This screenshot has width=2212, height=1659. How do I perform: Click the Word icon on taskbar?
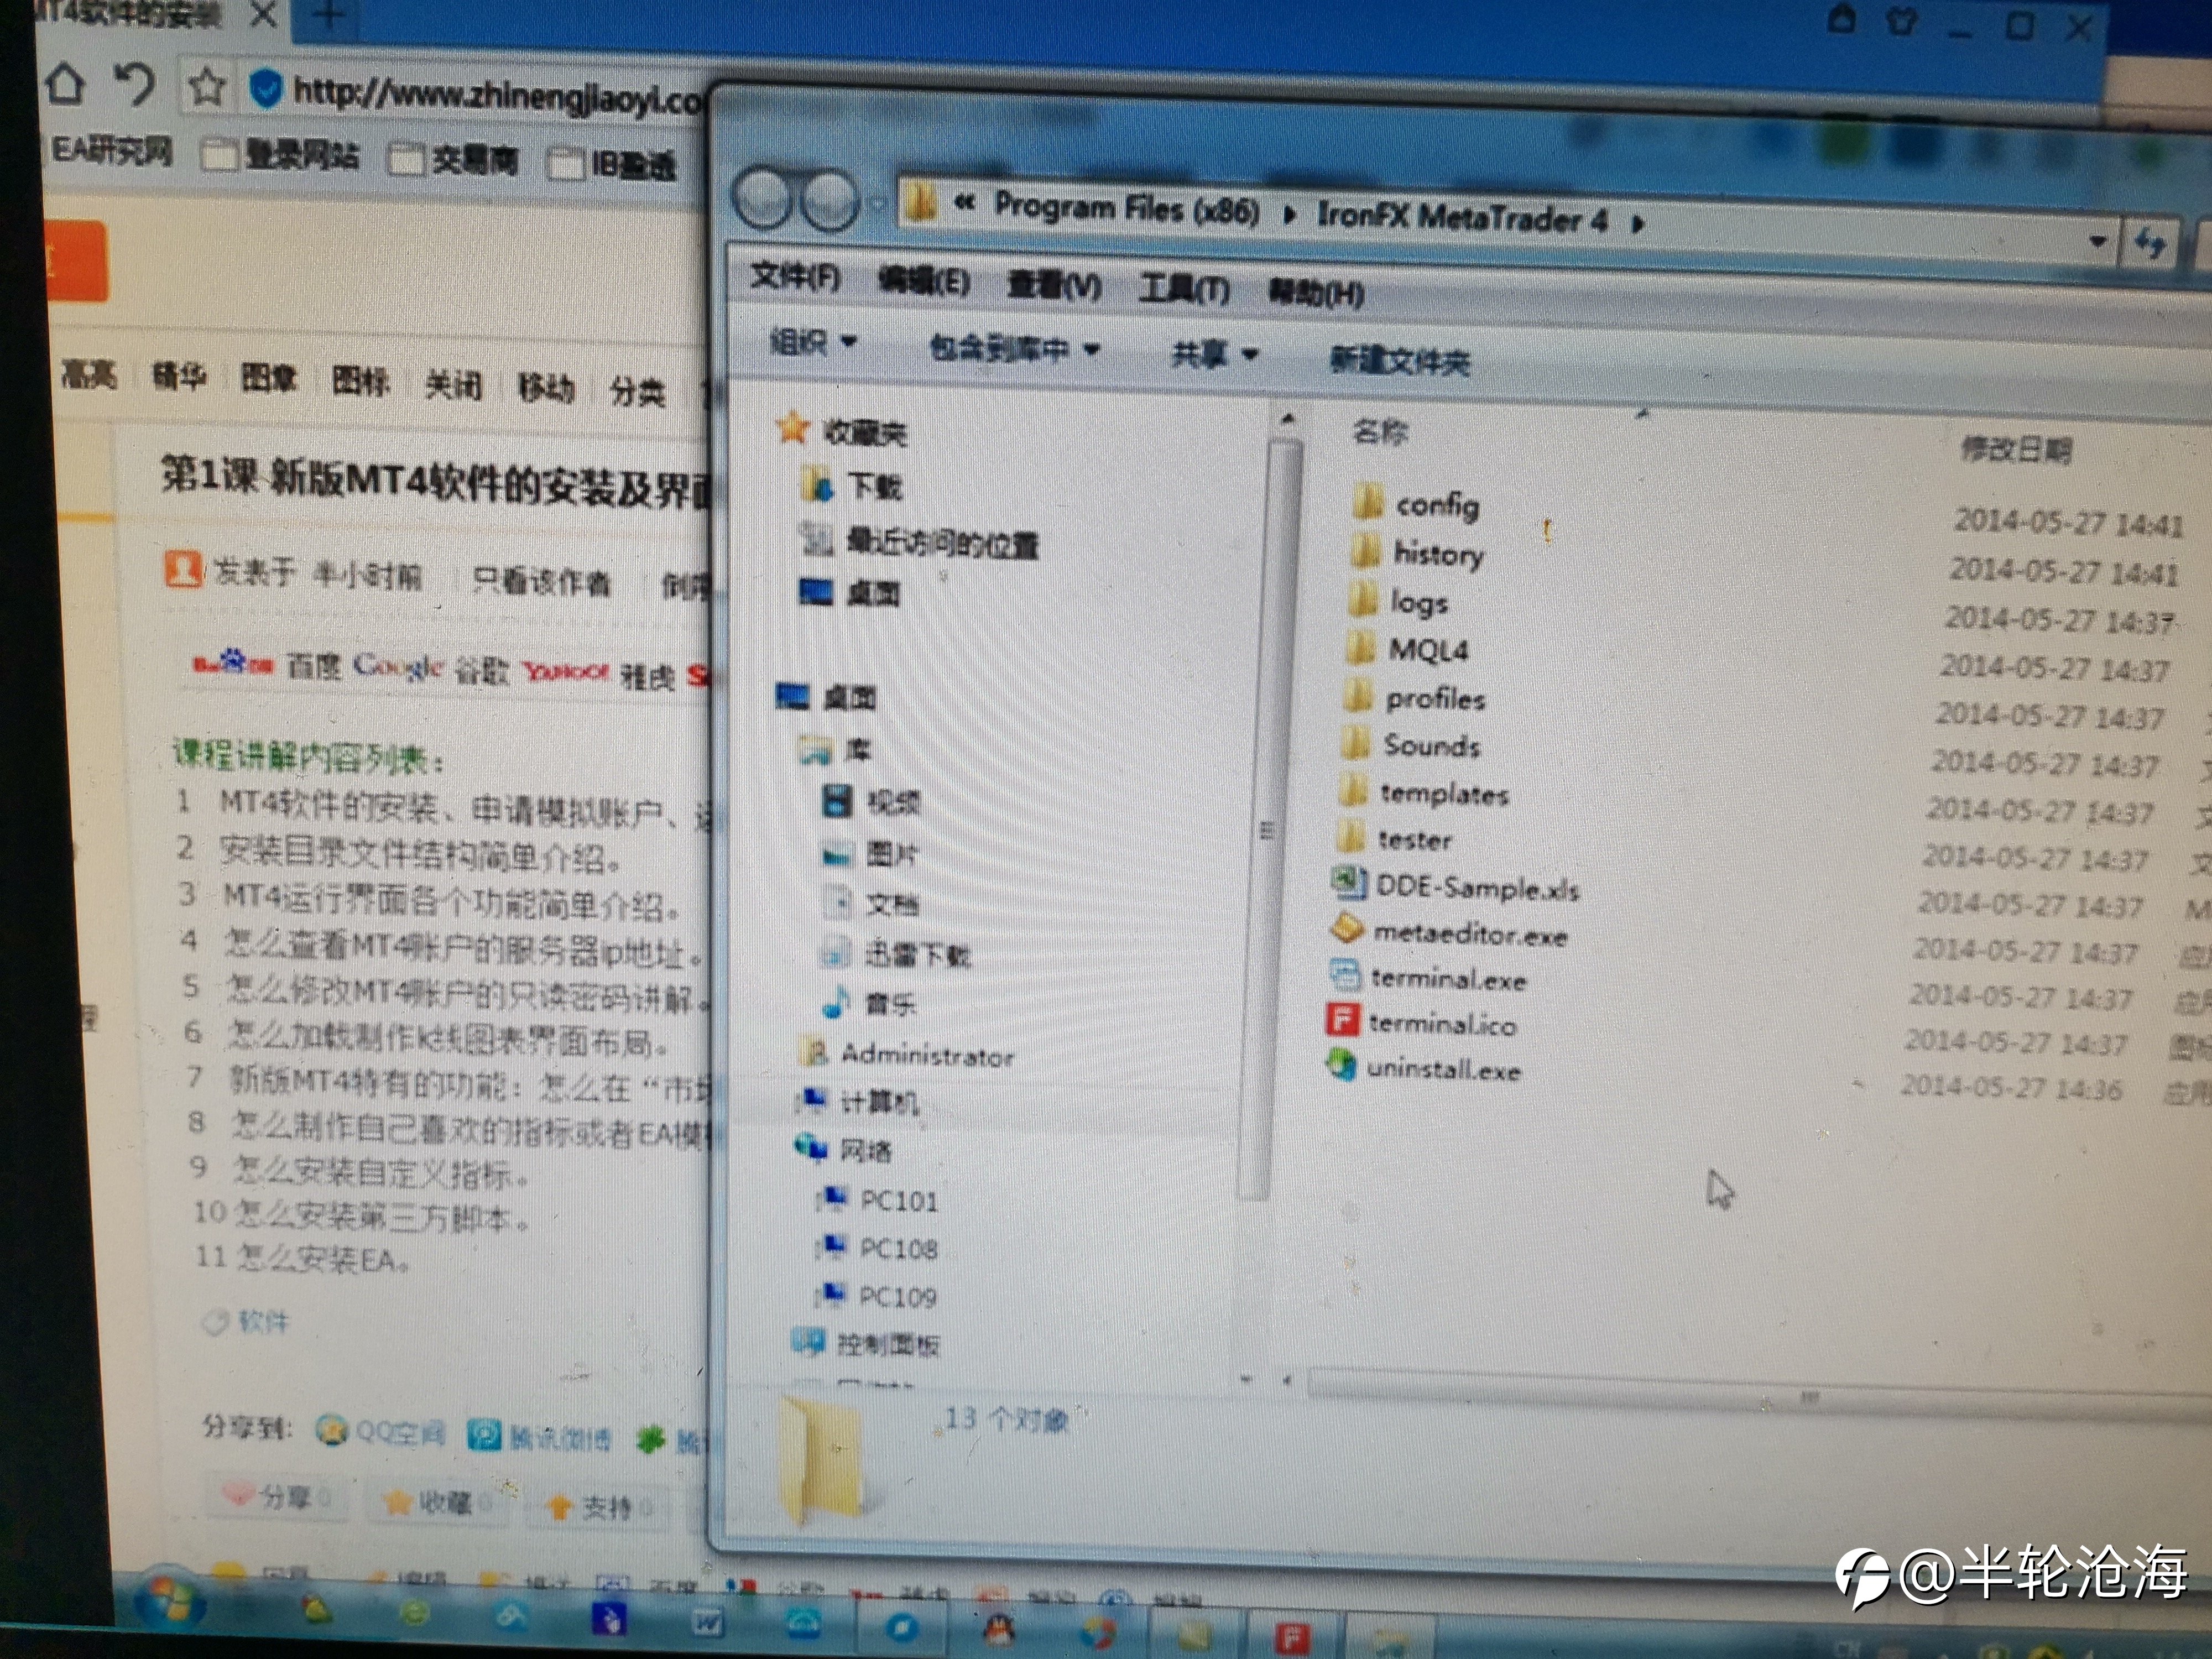coord(707,1622)
